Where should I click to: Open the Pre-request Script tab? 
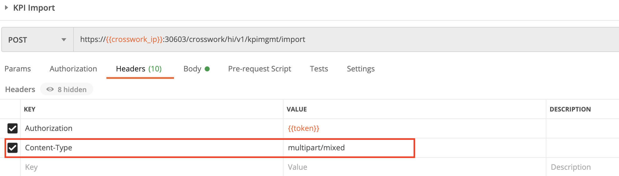(259, 69)
